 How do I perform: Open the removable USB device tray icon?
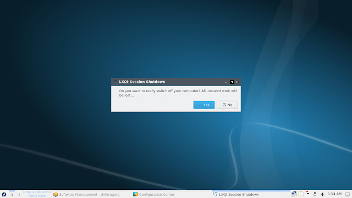(315, 194)
